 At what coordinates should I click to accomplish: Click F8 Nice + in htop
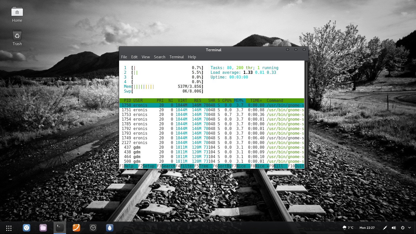(260, 166)
